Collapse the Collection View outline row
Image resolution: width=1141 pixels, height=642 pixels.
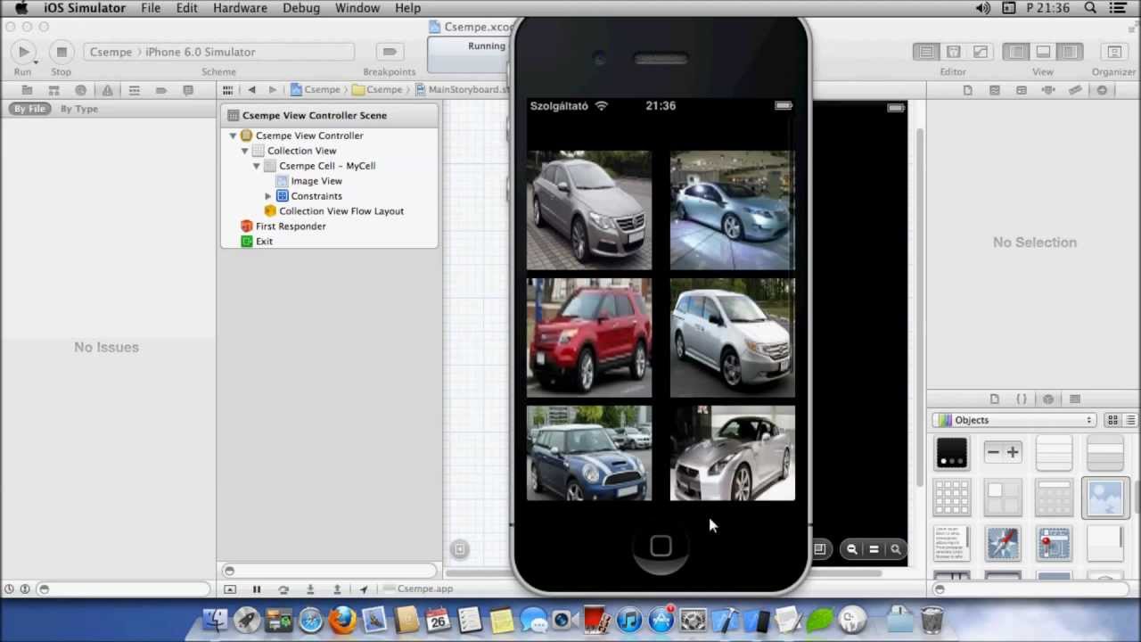(245, 151)
